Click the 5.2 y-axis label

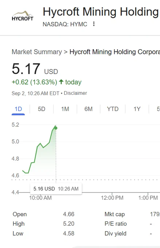click(x=15, y=125)
